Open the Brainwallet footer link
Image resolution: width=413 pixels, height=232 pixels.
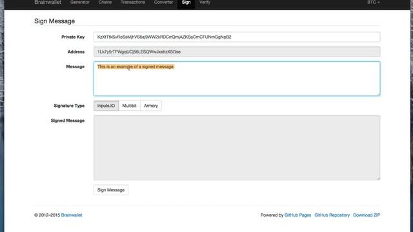(72, 215)
